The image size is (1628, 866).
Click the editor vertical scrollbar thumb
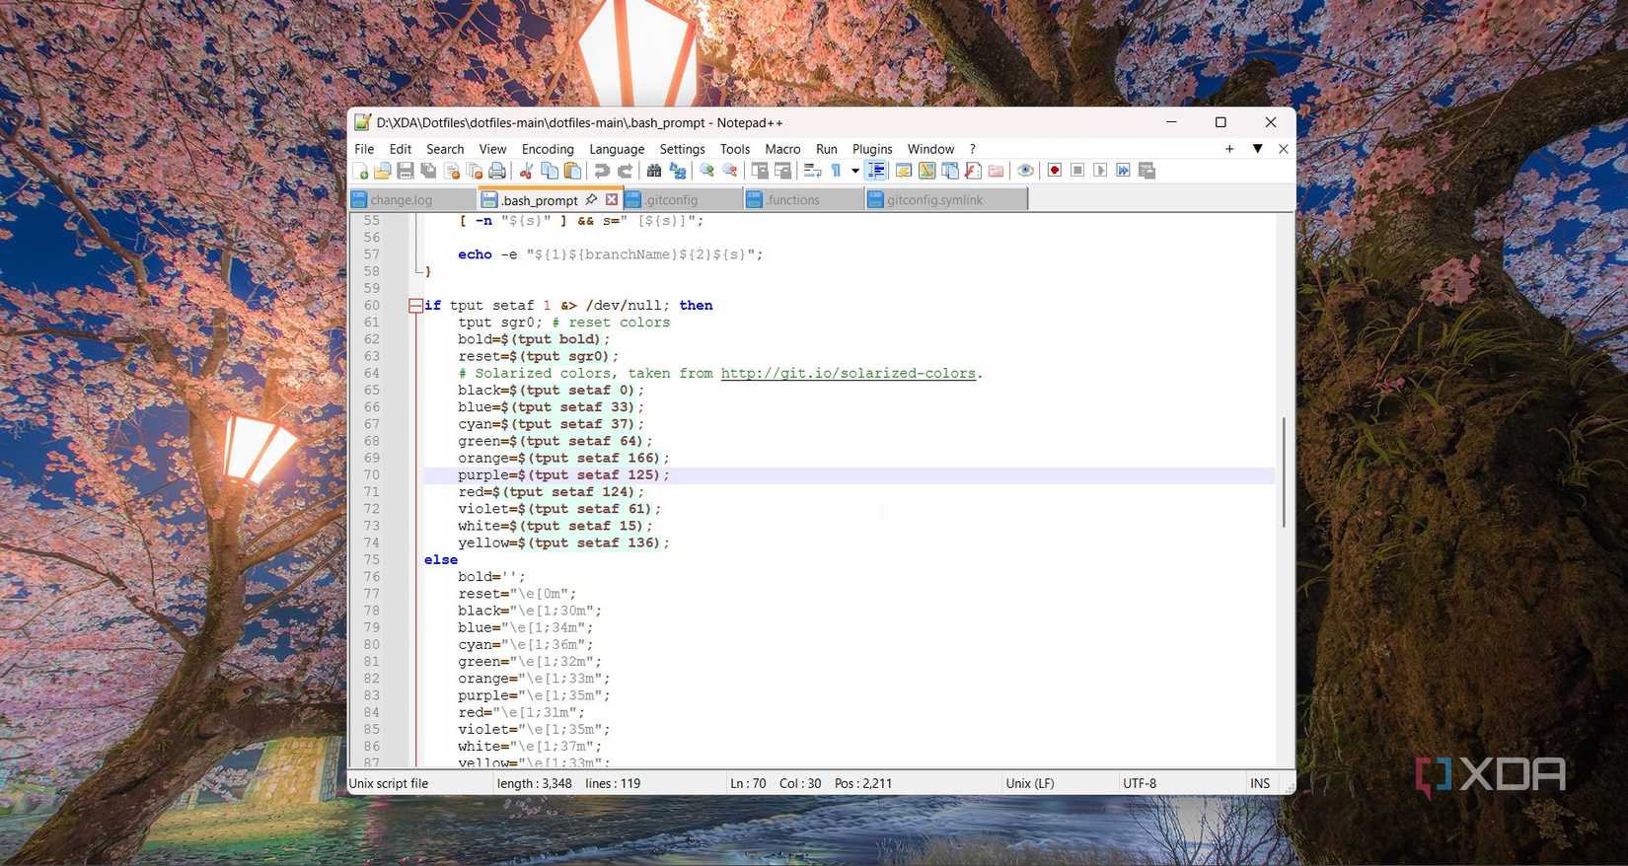click(x=1284, y=471)
